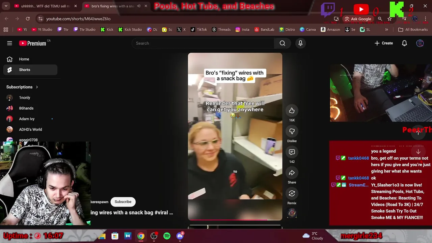
Task: Bookmark this page with the star icon
Action: pos(389,19)
